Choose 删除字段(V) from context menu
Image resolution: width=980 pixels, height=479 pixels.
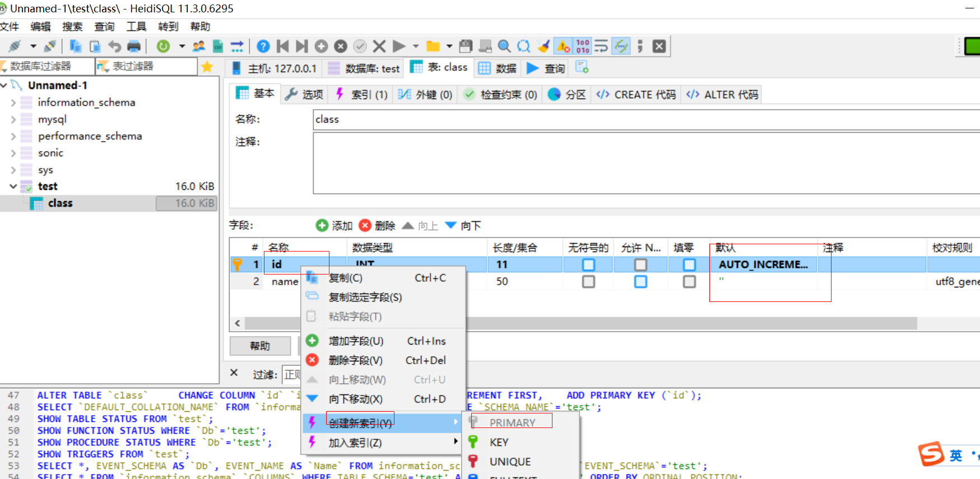click(x=384, y=360)
